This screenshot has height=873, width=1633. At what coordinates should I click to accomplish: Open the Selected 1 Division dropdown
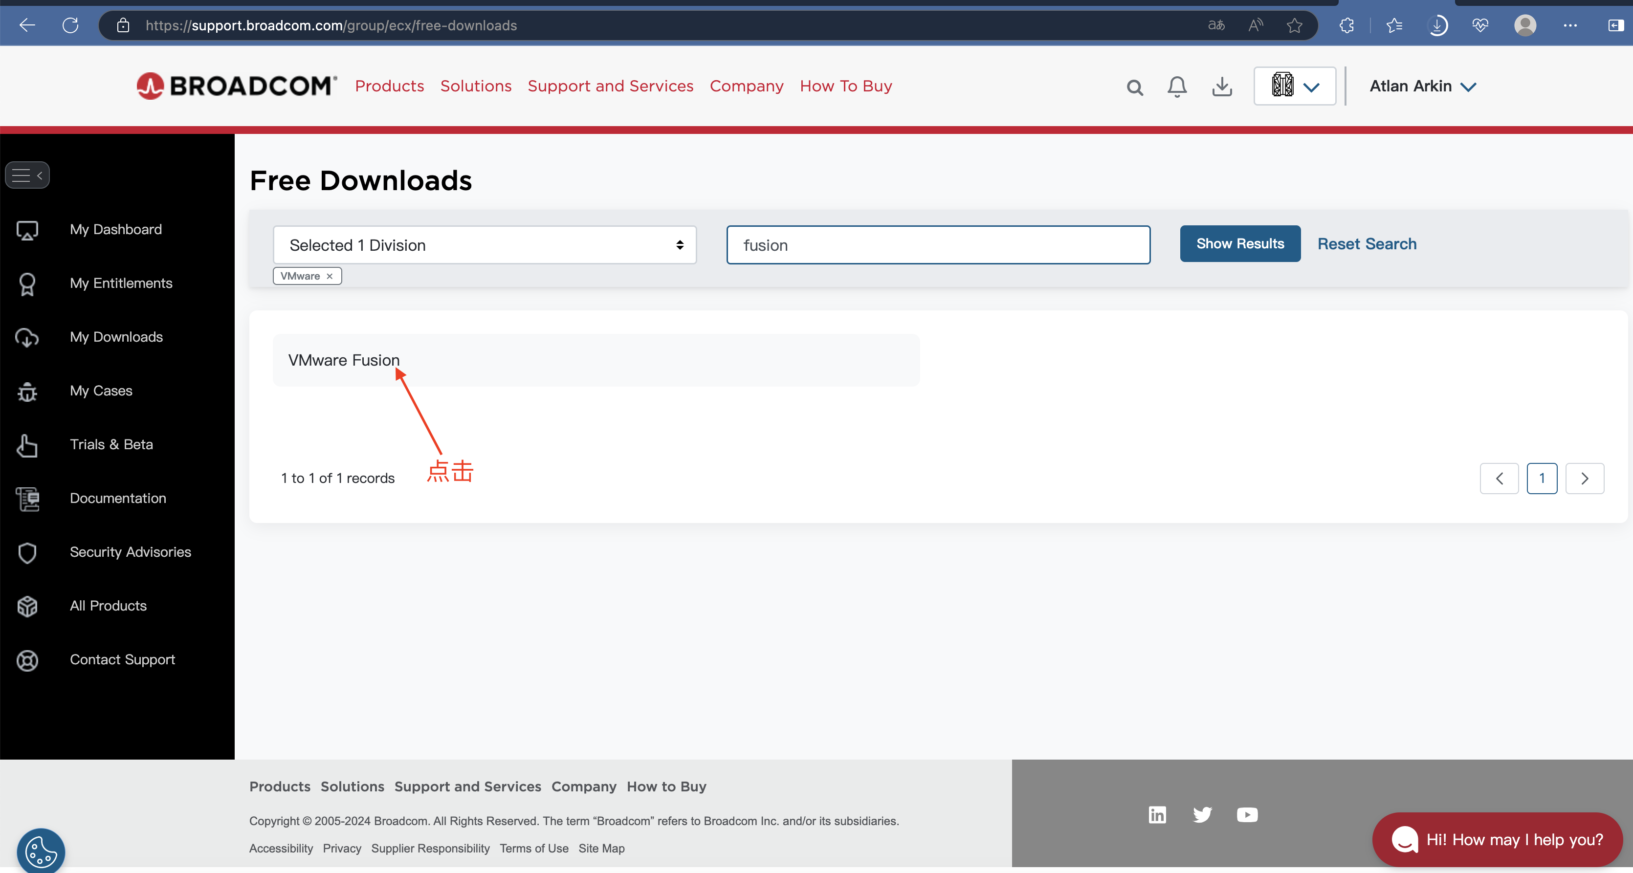pos(485,245)
